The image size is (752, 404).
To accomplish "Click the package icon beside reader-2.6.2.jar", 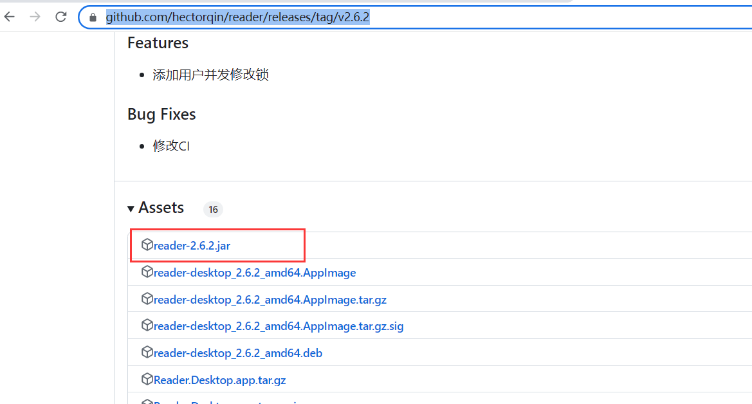I will coord(147,245).
